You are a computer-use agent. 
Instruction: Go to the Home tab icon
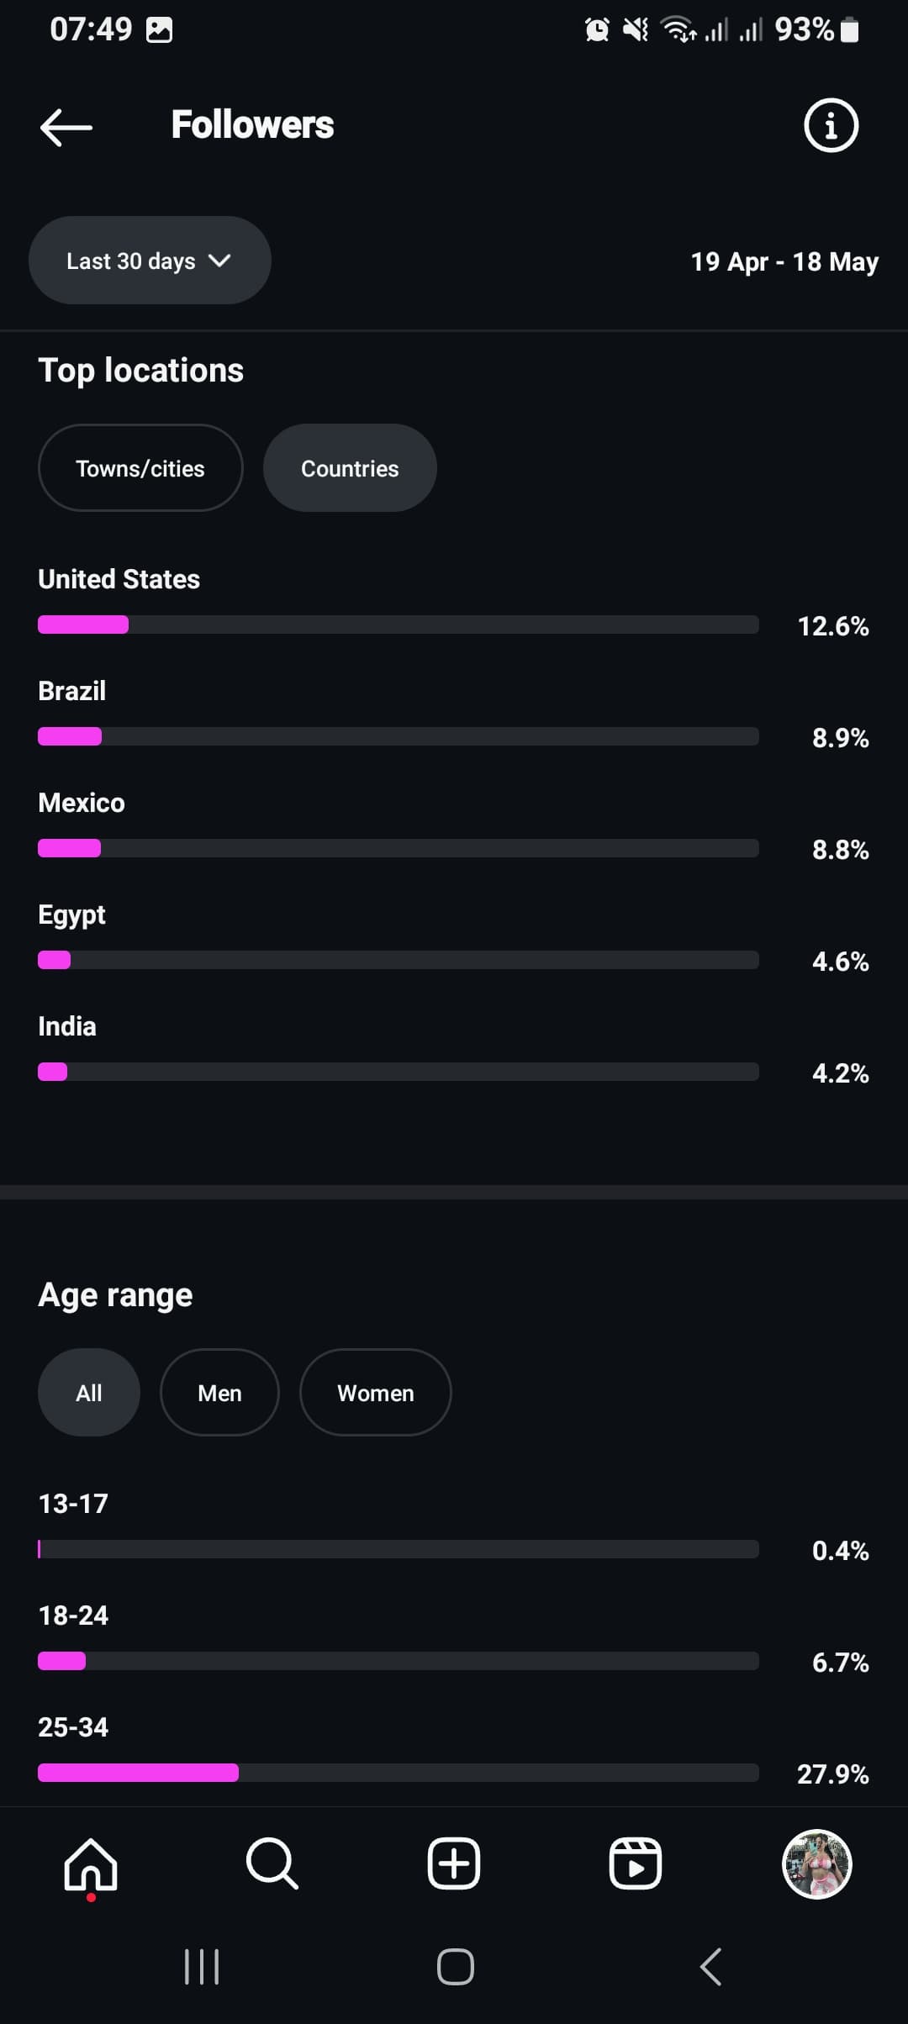pyautogui.click(x=91, y=1863)
